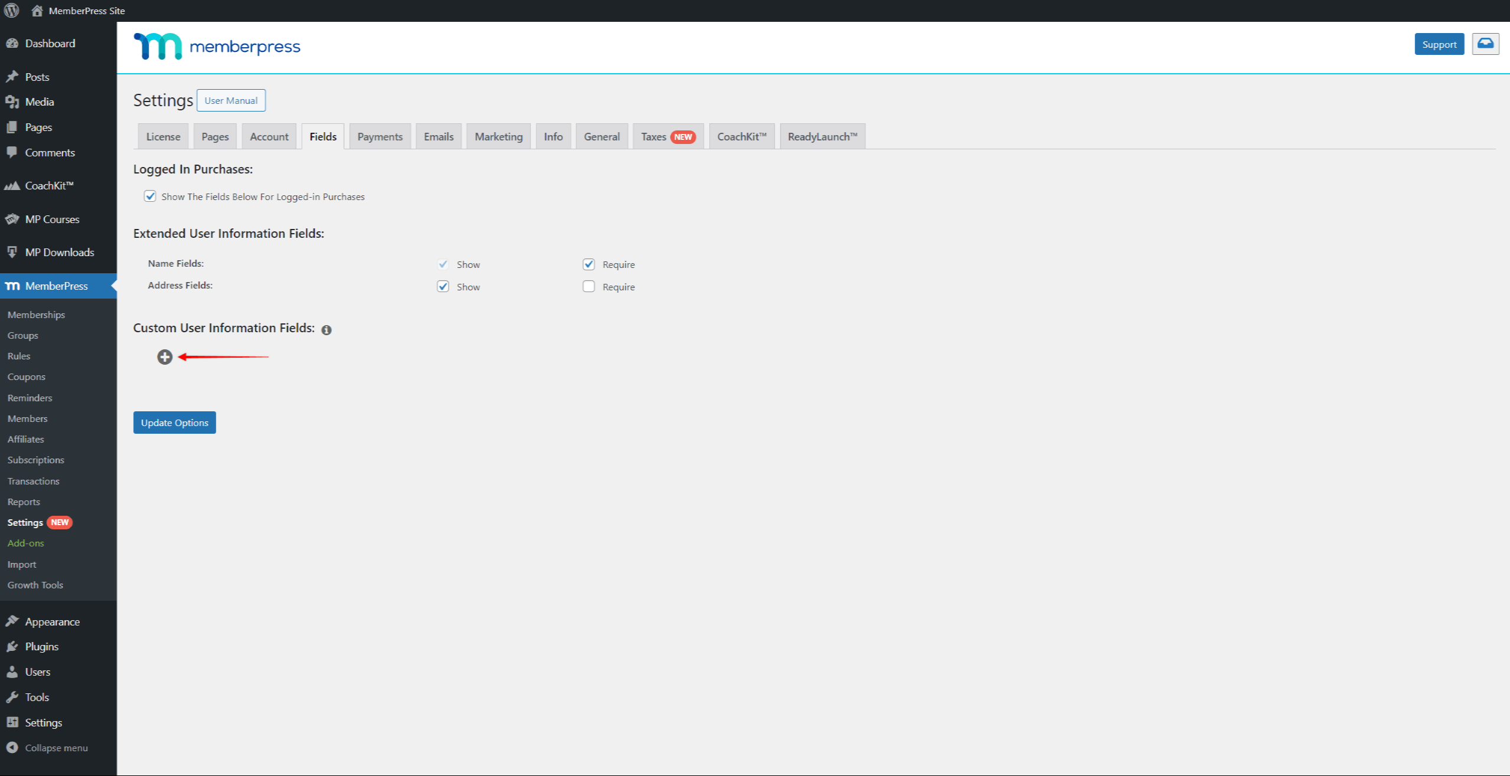Image resolution: width=1510 pixels, height=776 pixels.
Task: Open Add-ons in sidebar
Action: (x=25, y=543)
